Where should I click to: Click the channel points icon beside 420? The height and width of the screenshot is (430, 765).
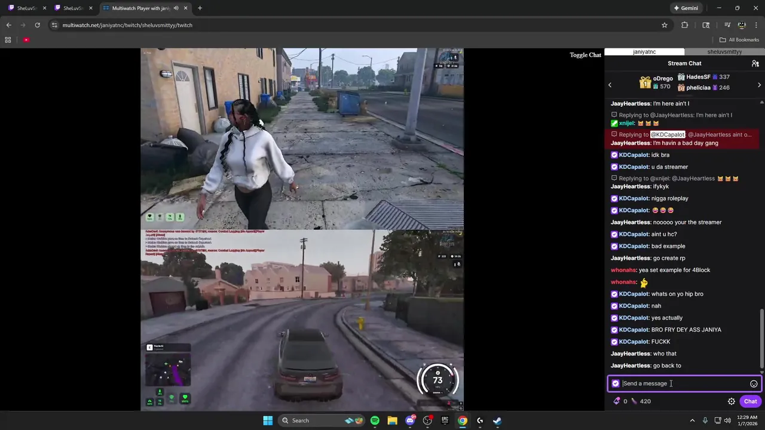click(x=634, y=401)
